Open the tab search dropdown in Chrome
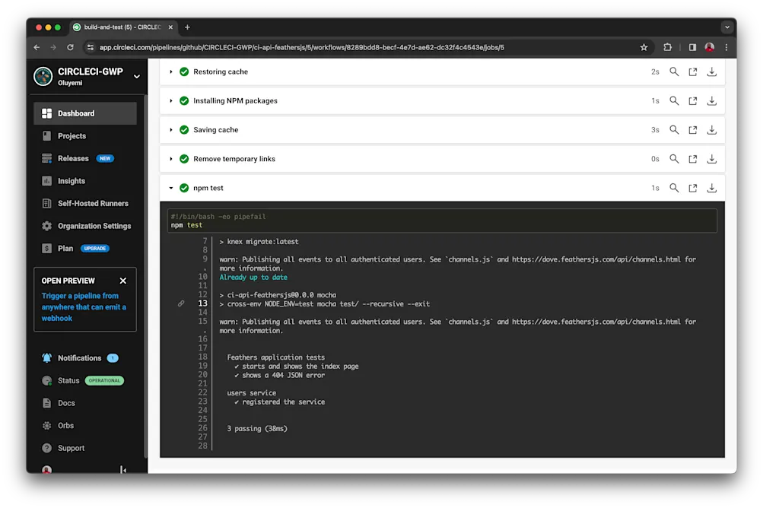This screenshot has height=508, width=763. pyautogui.click(x=727, y=27)
